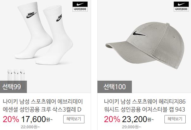Image resolution: width=191 pixels, height=130 pixels.
Task: Click the 20% discount label for socks
Action: click(x=11, y=119)
